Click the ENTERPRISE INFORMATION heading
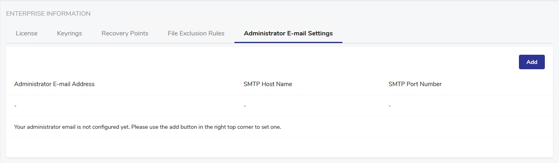 pos(48,14)
